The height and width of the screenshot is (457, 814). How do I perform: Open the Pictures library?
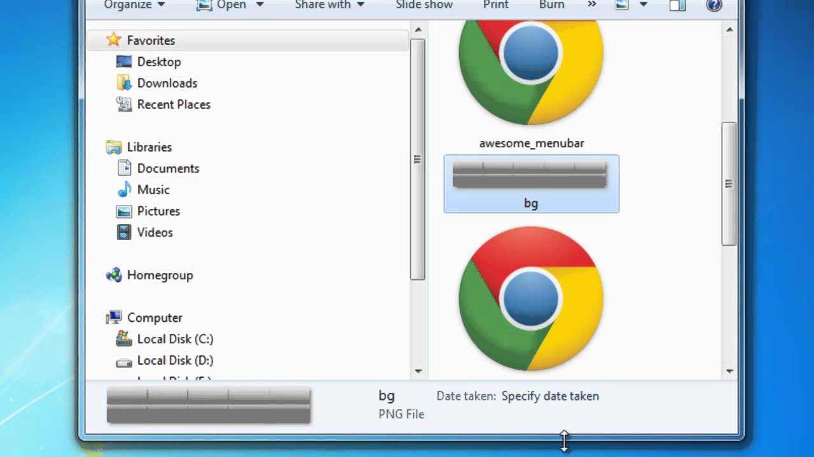tap(158, 211)
